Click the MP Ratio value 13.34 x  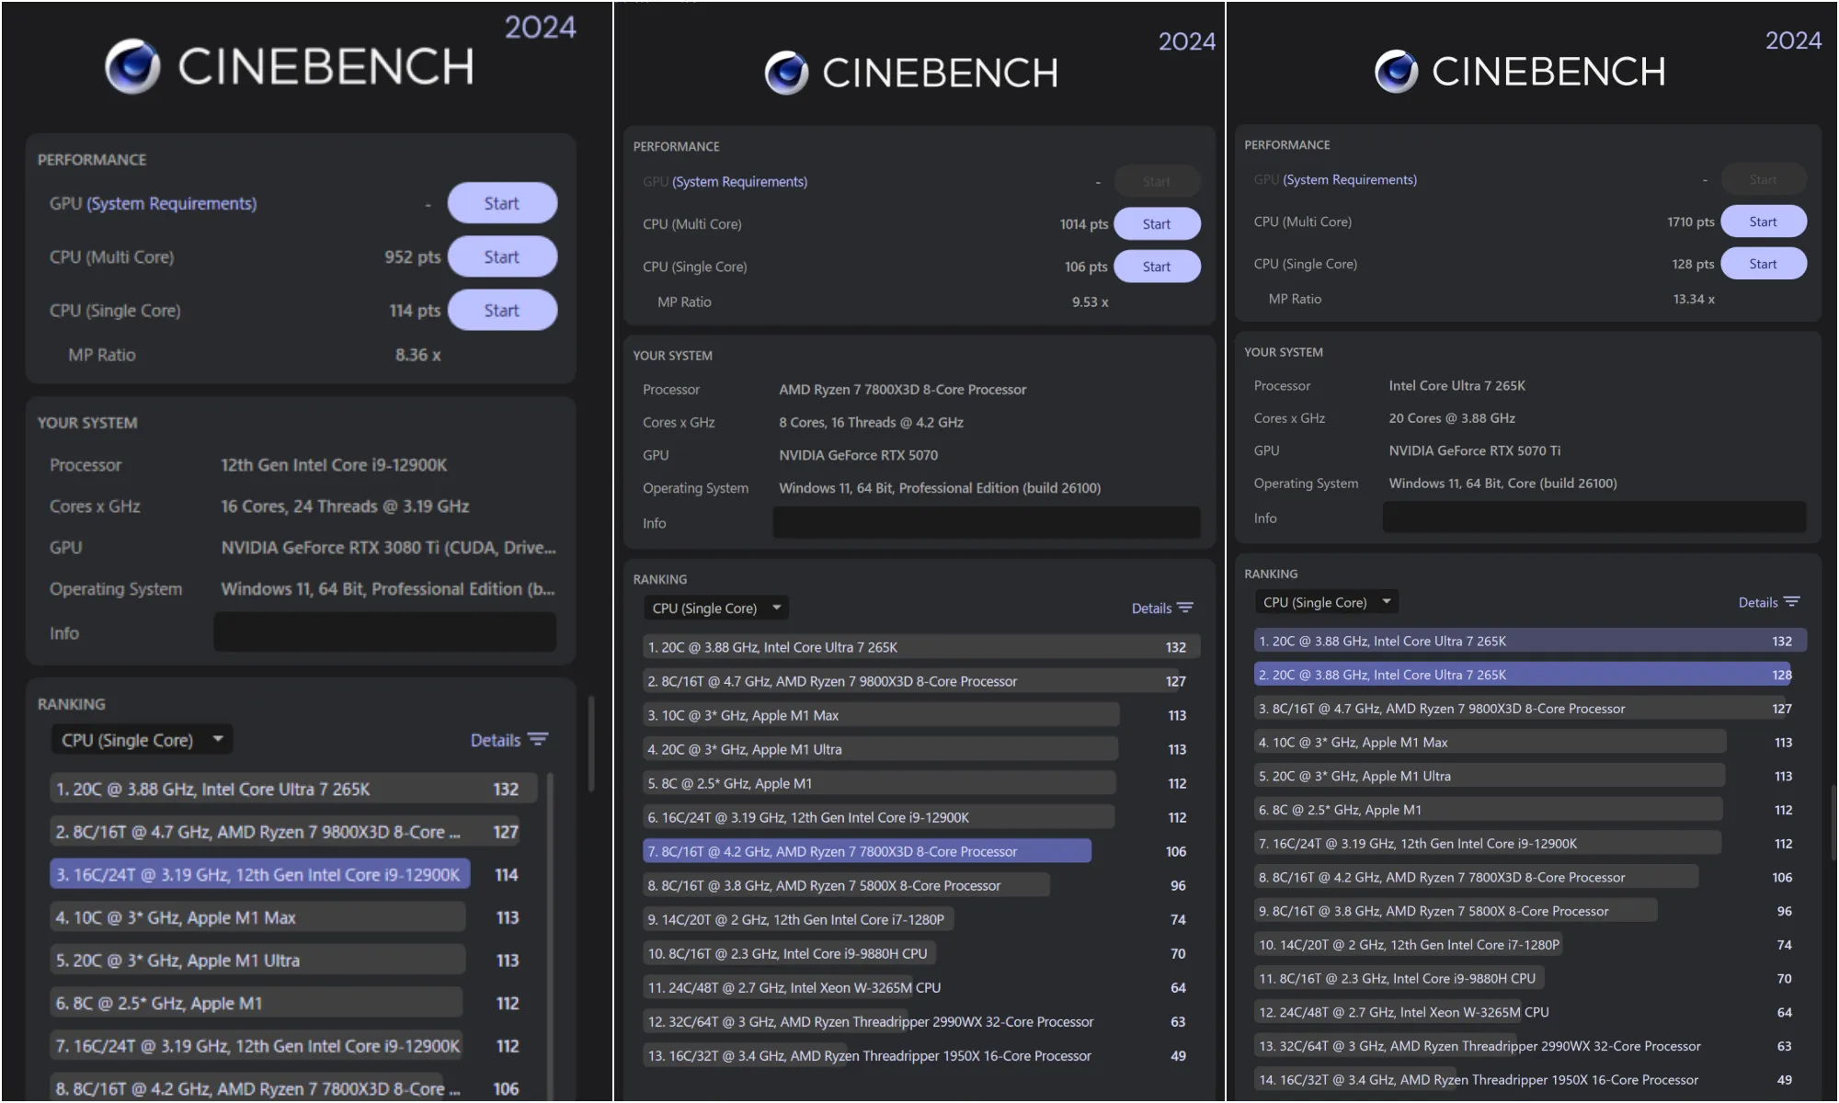click(x=1694, y=299)
